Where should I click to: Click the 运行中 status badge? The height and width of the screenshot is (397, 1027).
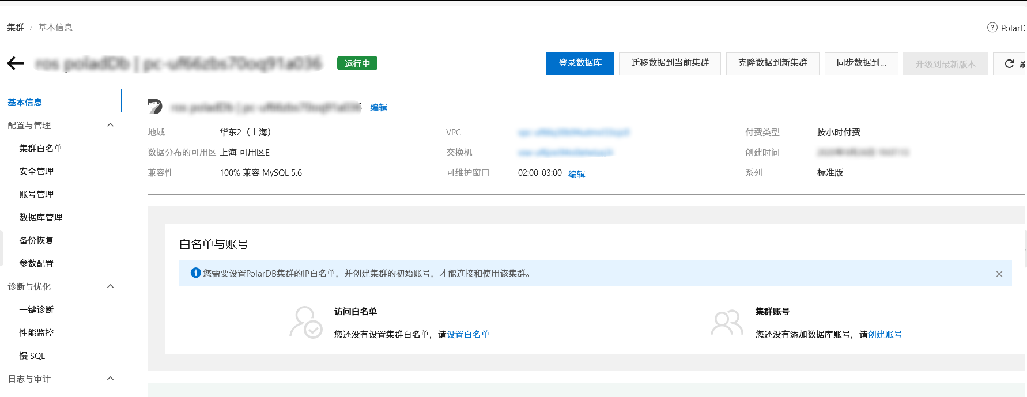click(x=357, y=63)
